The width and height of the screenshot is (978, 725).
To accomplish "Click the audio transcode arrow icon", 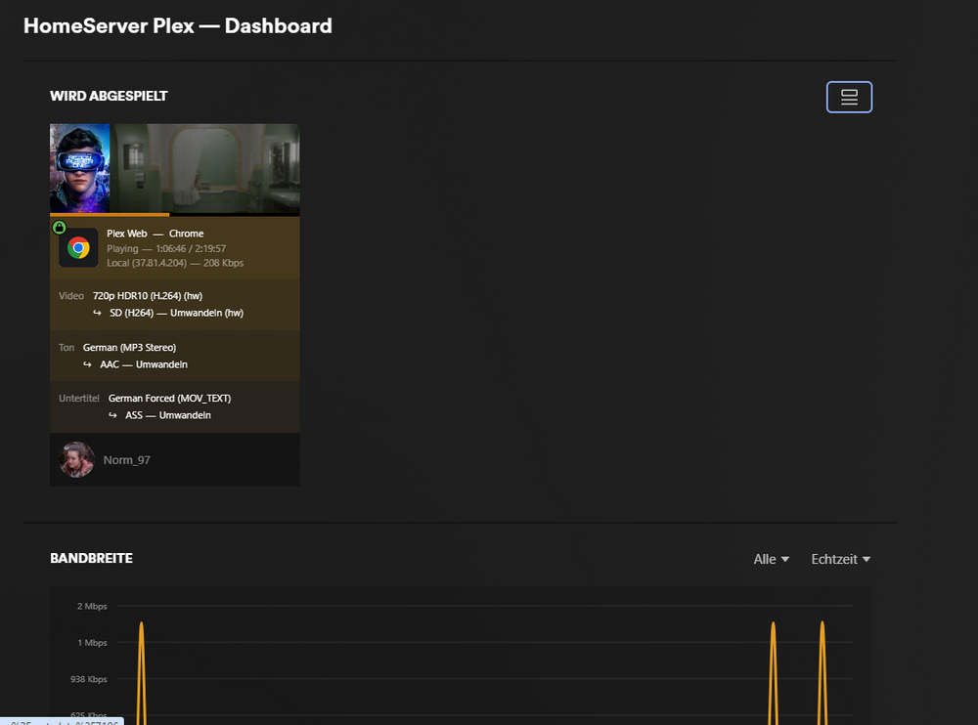I will click(87, 364).
